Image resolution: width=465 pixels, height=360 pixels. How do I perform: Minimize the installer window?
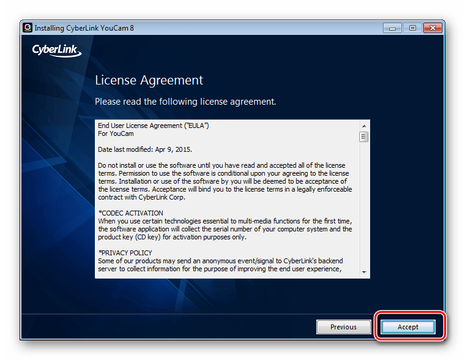click(x=392, y=28)
